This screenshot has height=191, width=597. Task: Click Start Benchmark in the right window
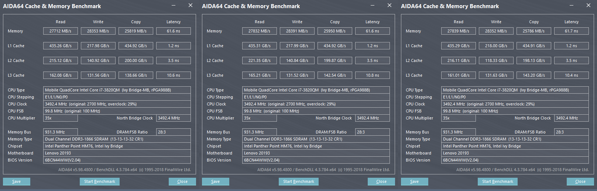(x=498, y=181)
